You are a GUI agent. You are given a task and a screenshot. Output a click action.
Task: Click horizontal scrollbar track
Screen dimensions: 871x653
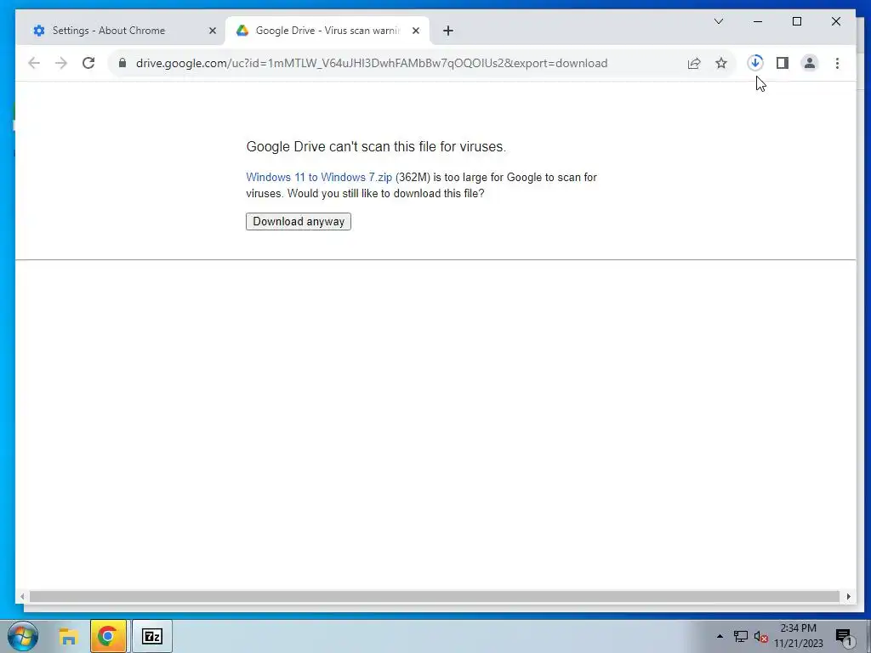pyautogui.click(x=435, y=596)
